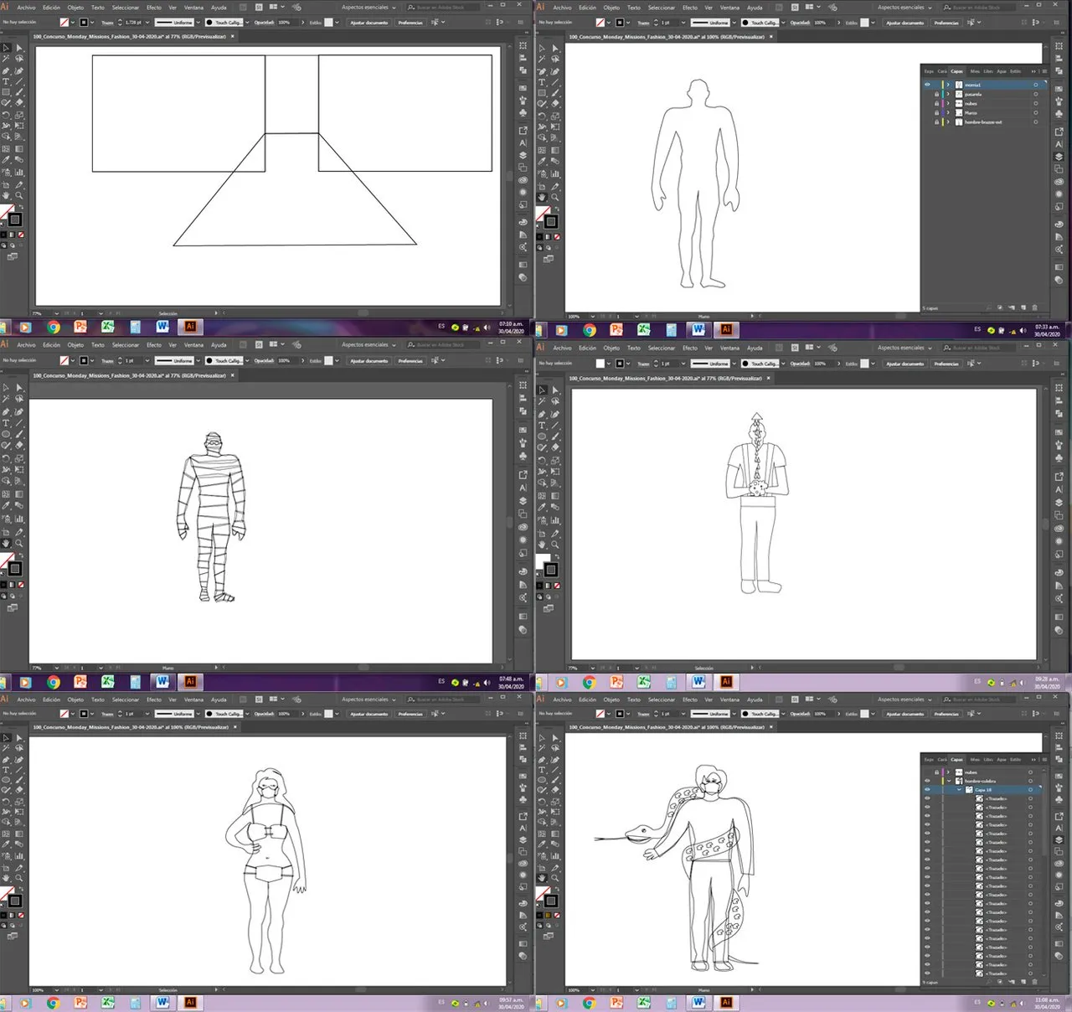The height and width of the screenshot is (1012, 1072).
Task: Pick the Hand tool in the body outline window
Action: point(542,196)
